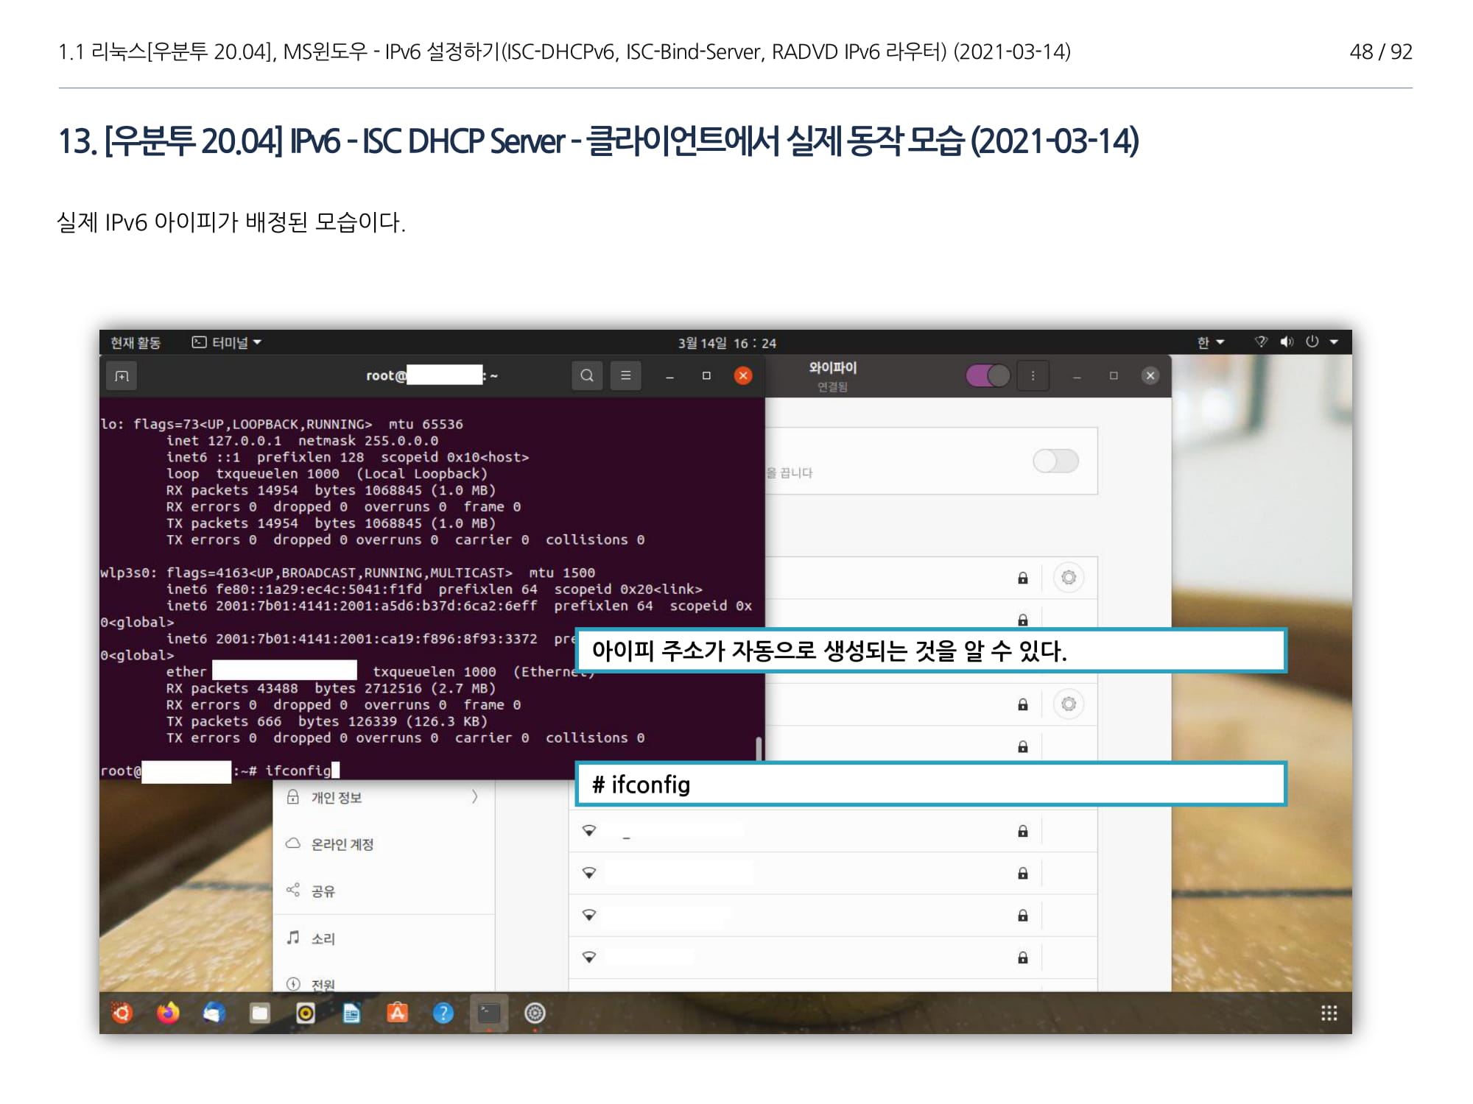Select the 소리 sound settings item
1473x1104 pixels.
pyautogui.click(x=323, y=938)
